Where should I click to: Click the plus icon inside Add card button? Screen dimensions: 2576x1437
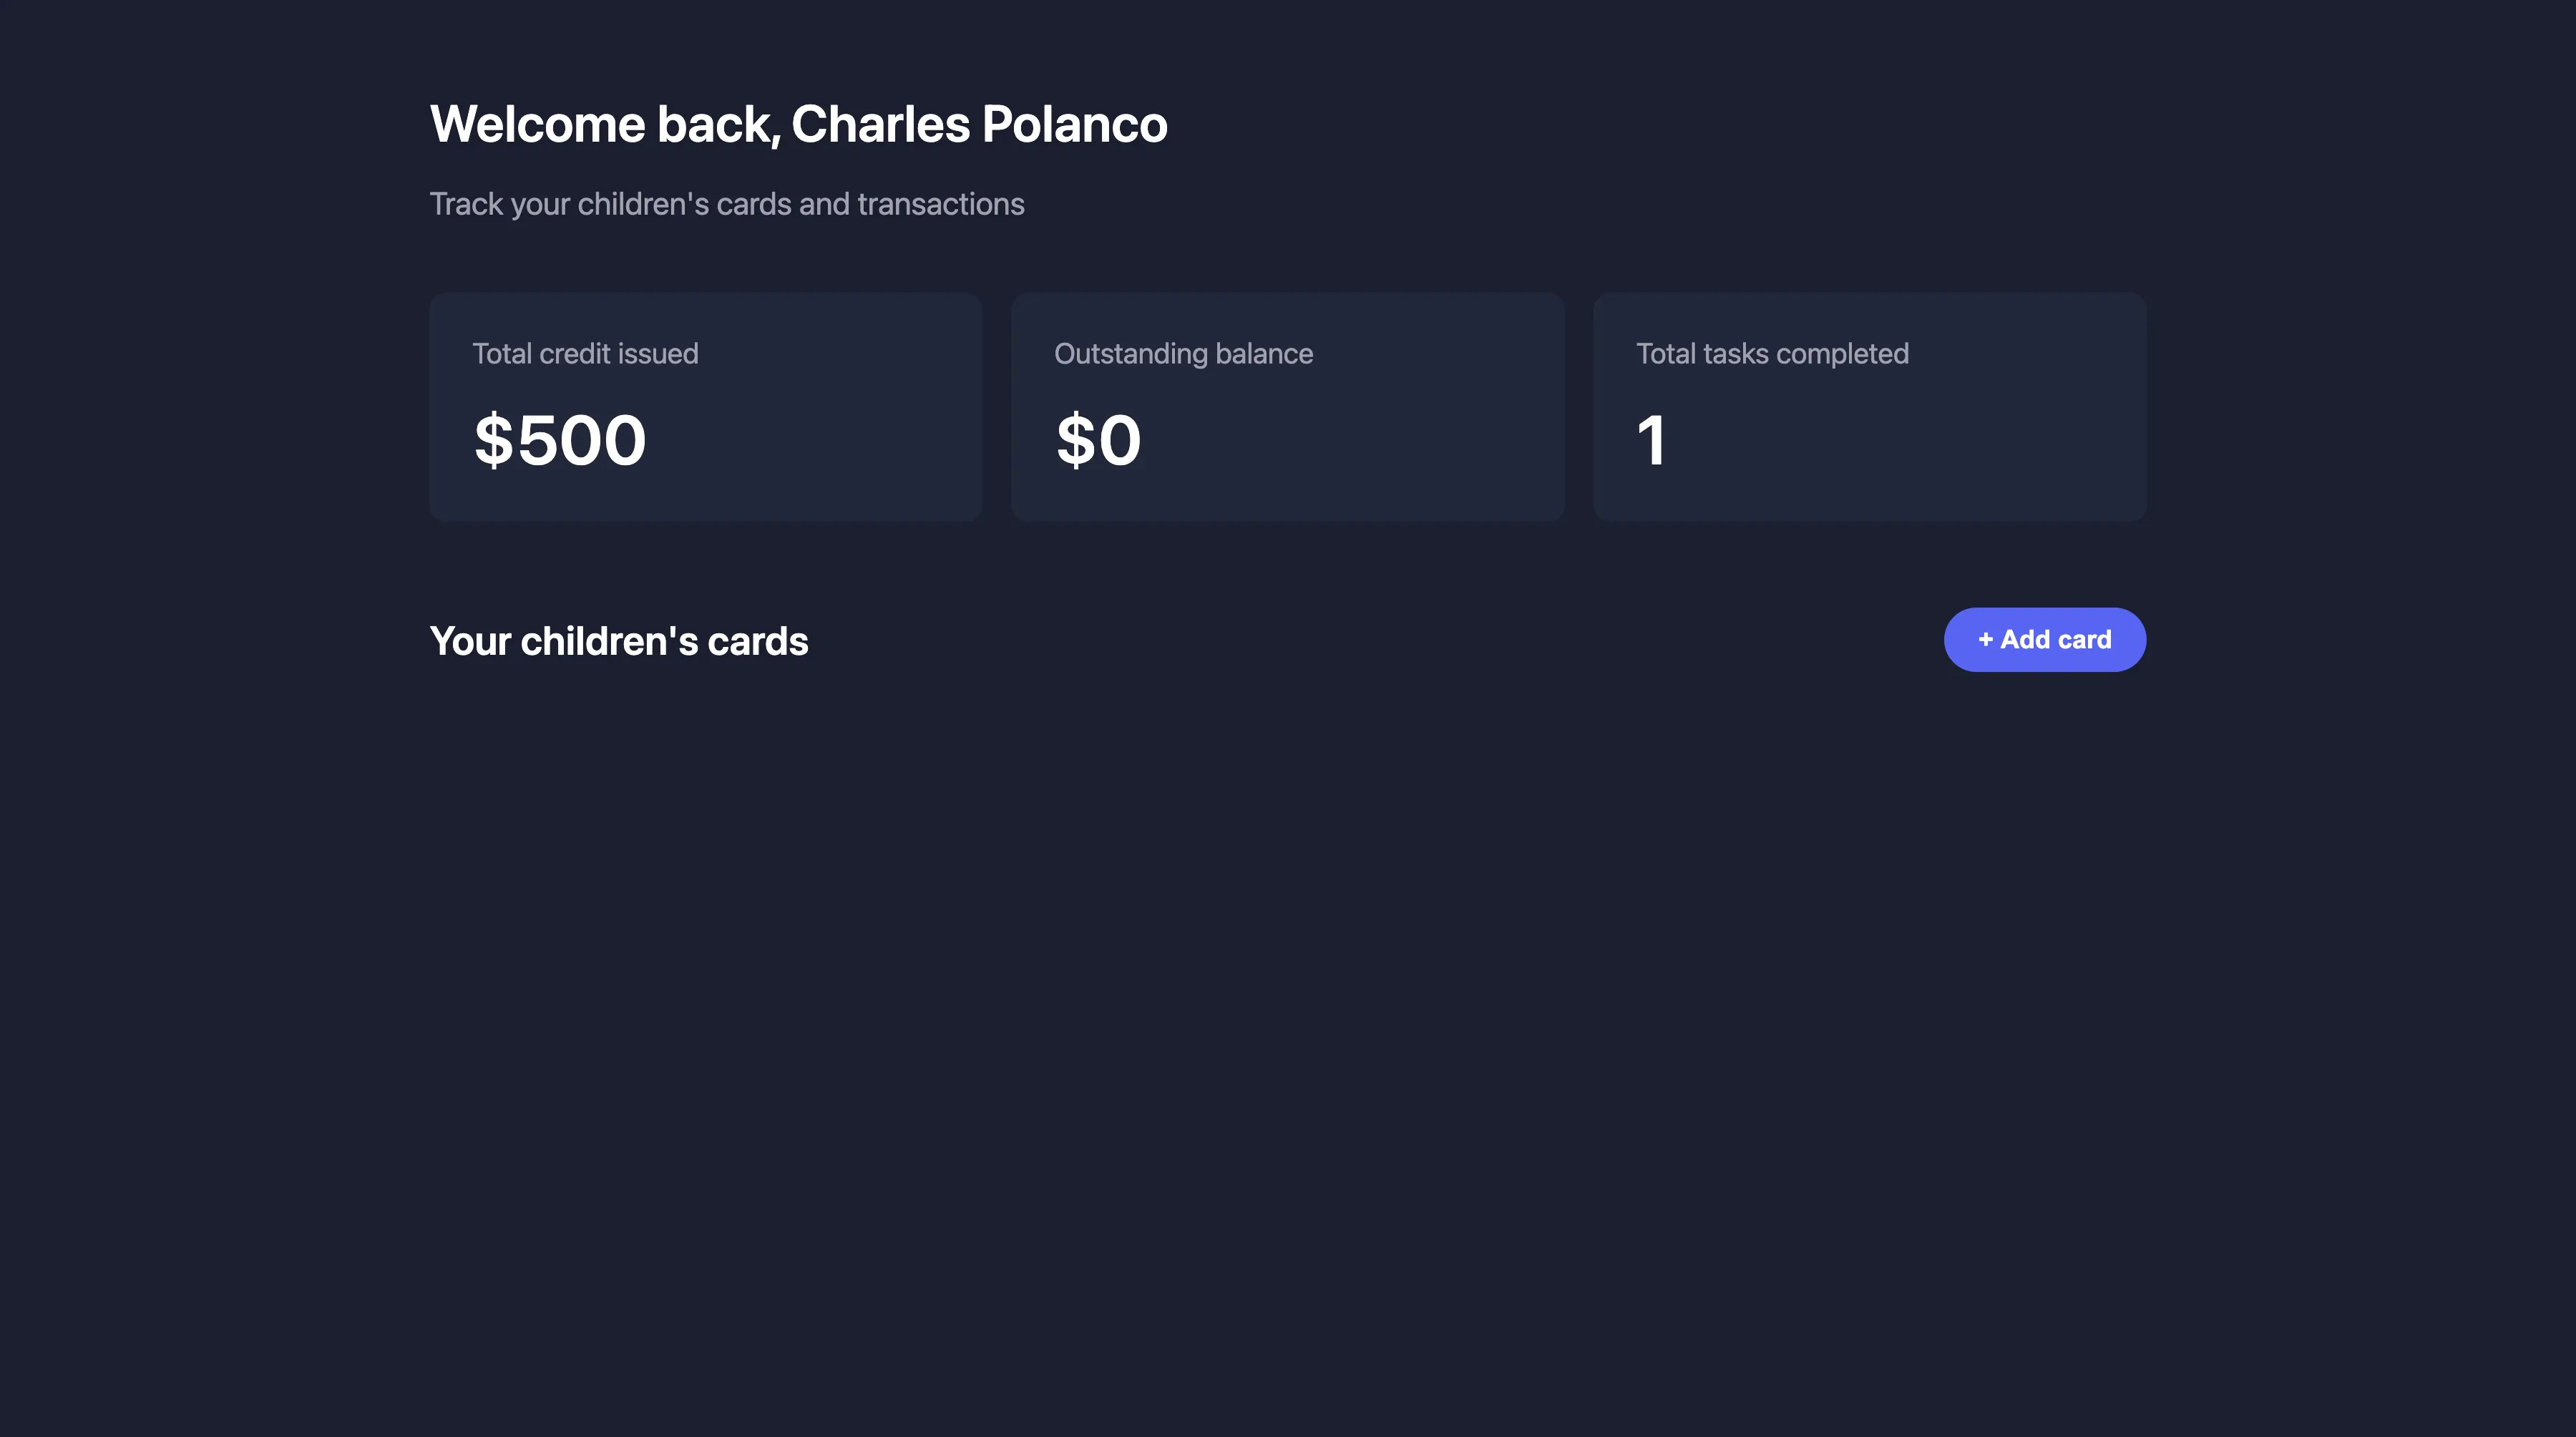coord(1986,639)
